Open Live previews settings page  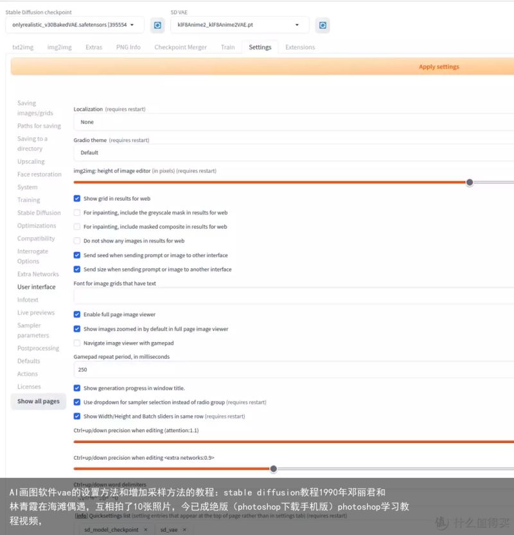click(36, 313)
